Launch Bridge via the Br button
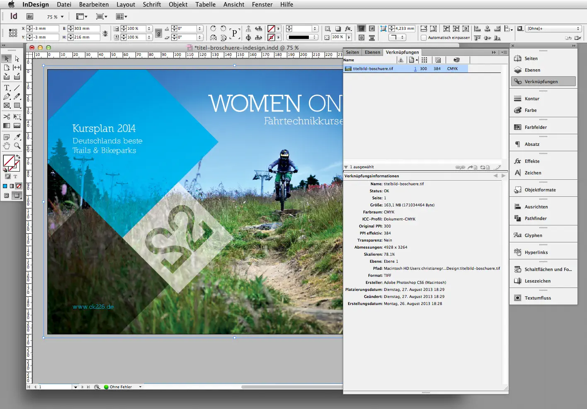The image size is (587, 409). (29, 16)
